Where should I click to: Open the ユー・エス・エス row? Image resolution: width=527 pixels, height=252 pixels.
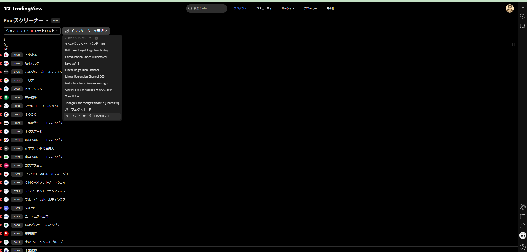[259, 217]
